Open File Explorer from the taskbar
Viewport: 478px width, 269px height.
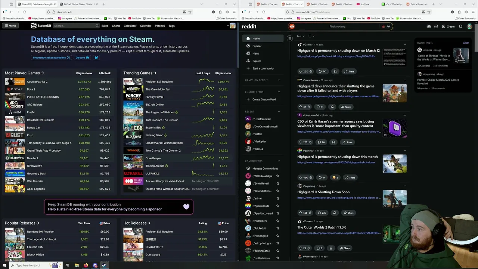(77, 265)
